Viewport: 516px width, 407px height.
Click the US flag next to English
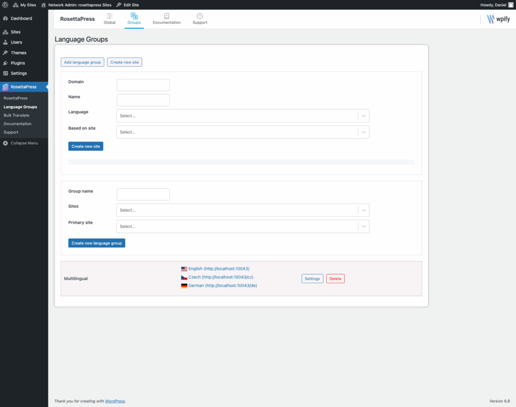click(184, 269)
